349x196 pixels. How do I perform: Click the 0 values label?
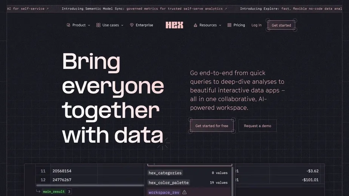click(x=220, y=173)
